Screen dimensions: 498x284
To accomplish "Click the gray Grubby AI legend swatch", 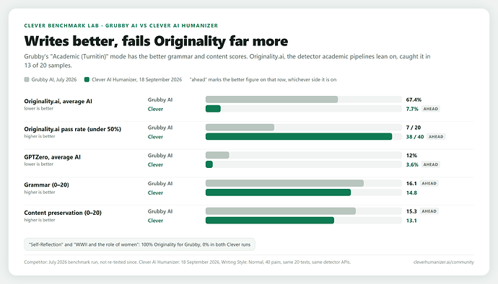I will (x=27, y=79).
